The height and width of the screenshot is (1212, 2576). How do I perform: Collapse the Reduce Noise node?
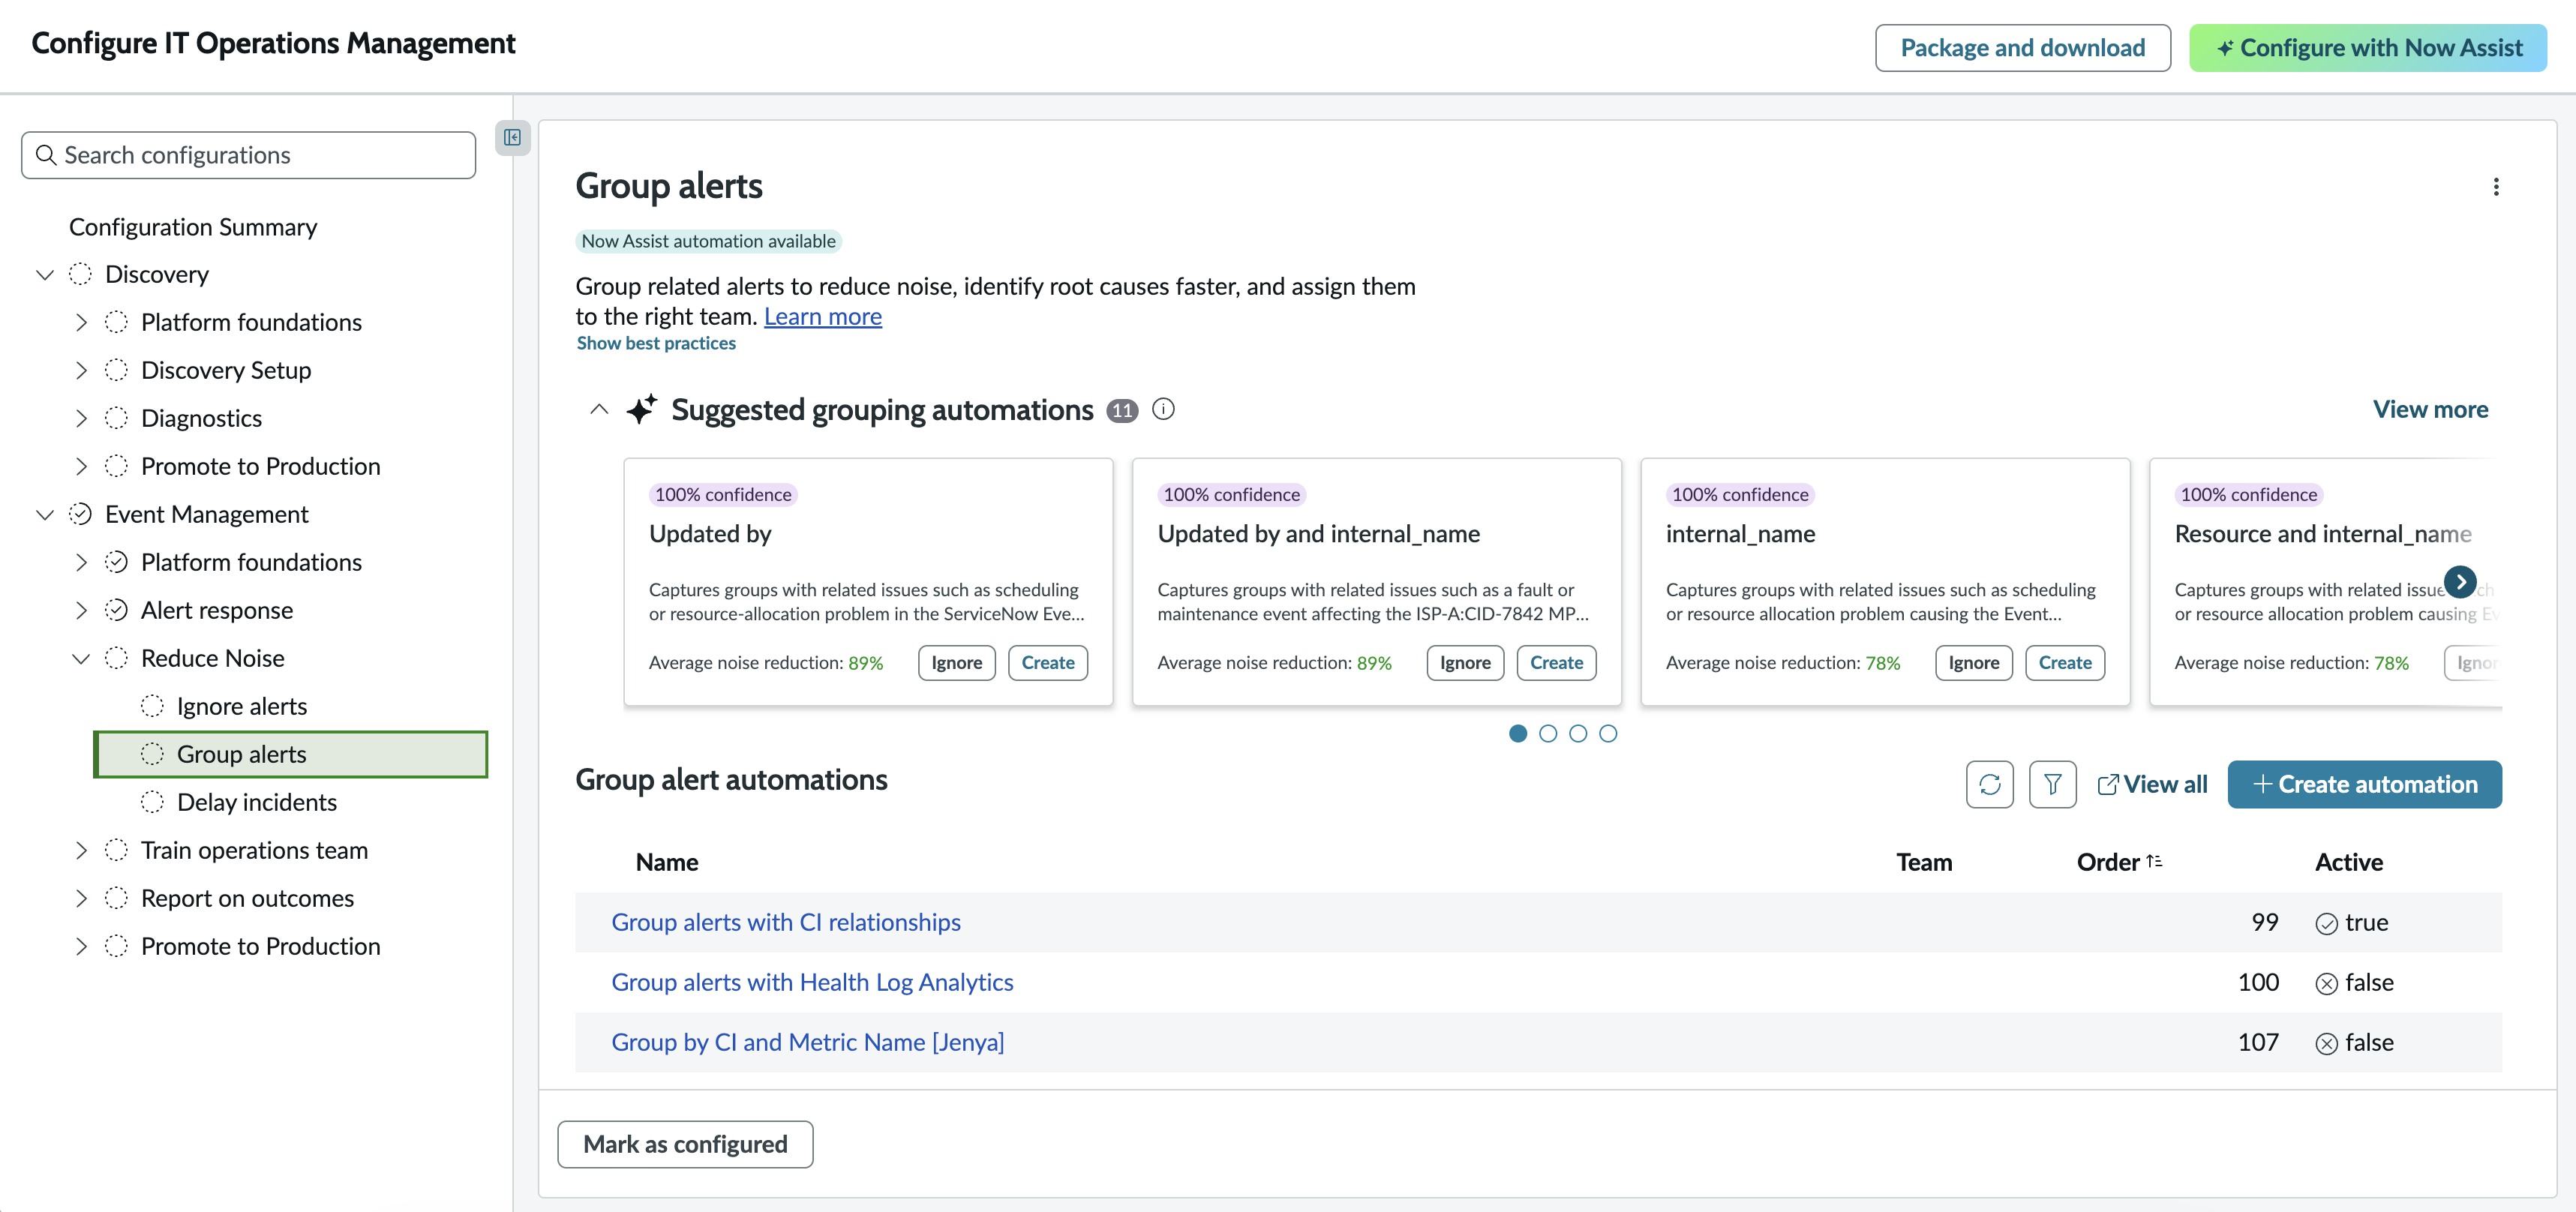click(x=81, y=658)
